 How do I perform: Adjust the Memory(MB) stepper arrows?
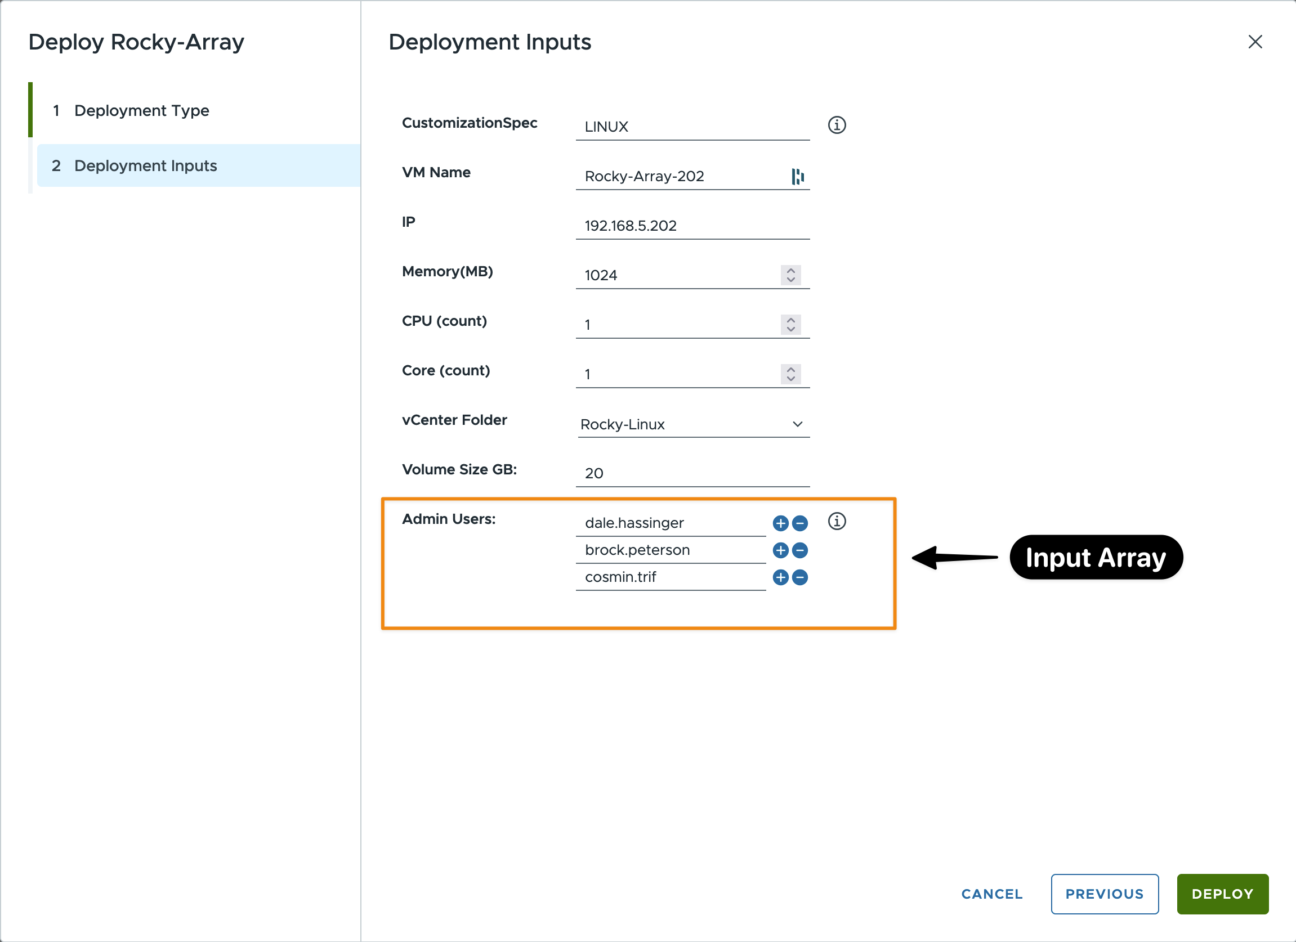(x=790, y=275)
